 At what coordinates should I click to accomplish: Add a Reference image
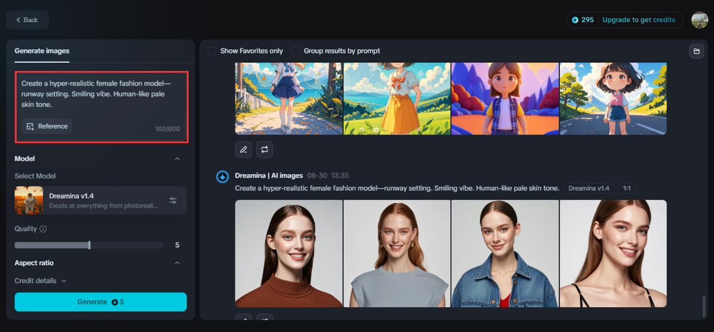click(47, 126)
